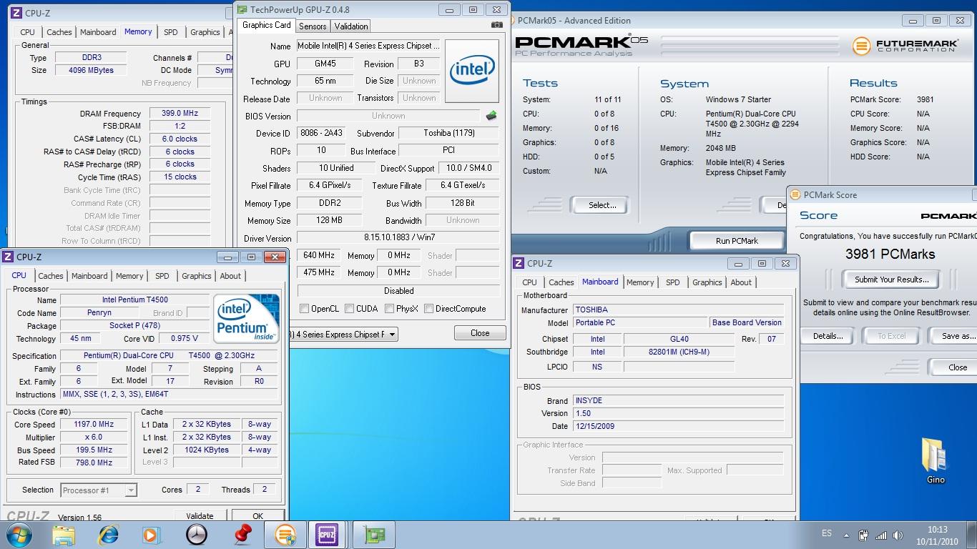977x549 pixels.
Task: Switch to the PCMark05 taskbar icon
Action: coord(285,535)
